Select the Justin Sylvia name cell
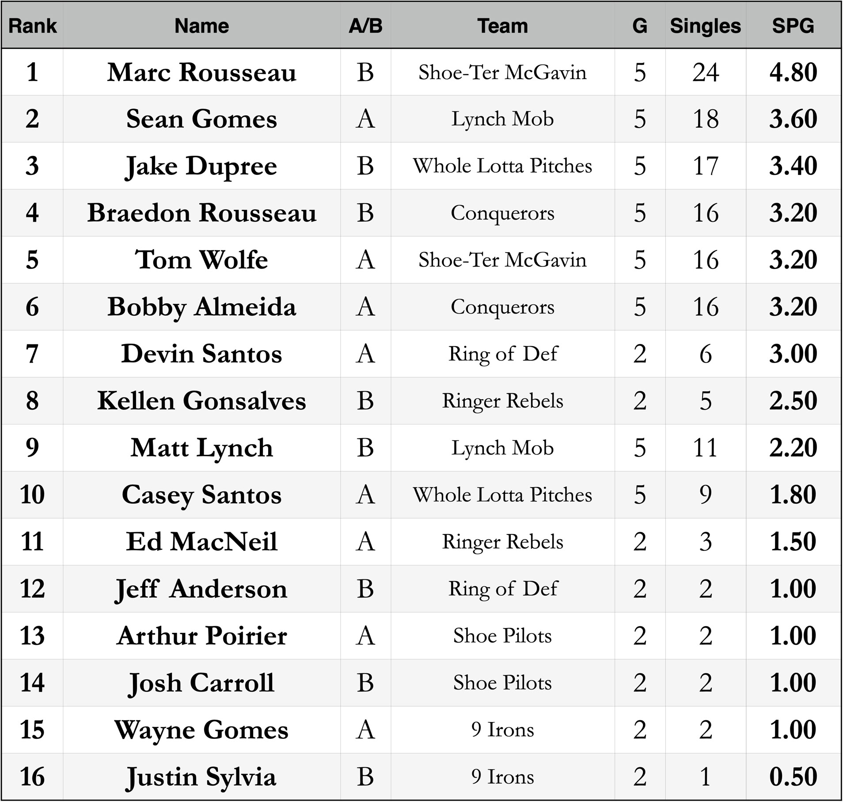 click(201, 776)
